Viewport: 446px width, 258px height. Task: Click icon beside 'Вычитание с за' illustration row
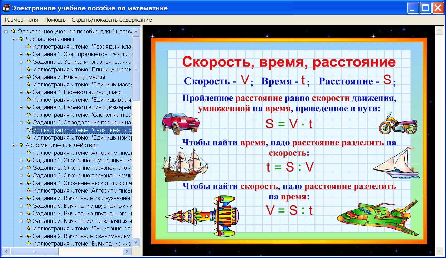coord(29,229)
